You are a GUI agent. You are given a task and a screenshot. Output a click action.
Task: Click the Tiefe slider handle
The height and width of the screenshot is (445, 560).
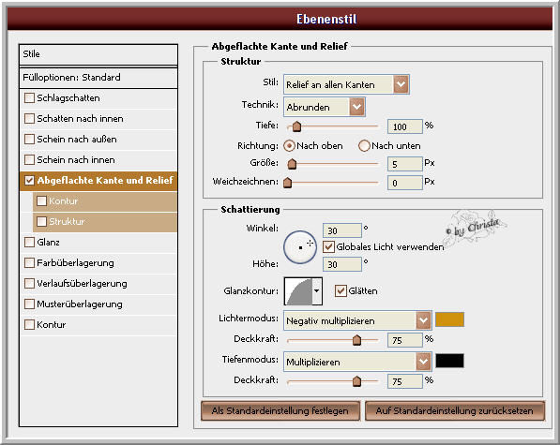click(296, 126)
